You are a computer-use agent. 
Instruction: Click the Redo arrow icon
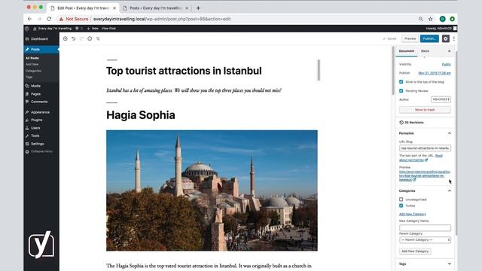tap(81, 38)
